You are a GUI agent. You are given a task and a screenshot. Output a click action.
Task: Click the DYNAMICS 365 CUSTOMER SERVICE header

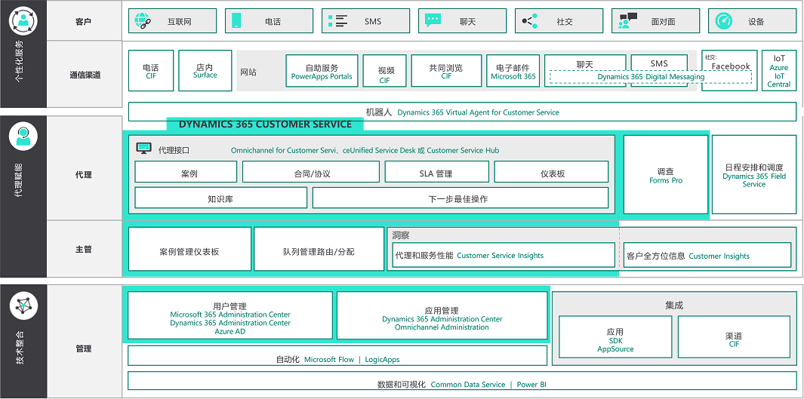pos(265,124)
